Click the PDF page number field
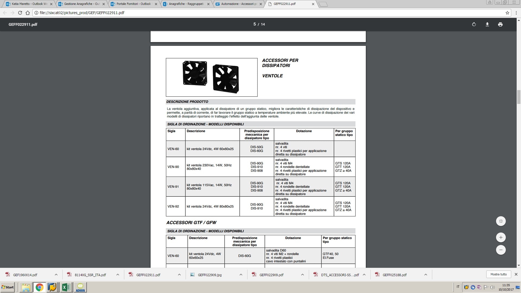521x293 pixels. coord(255,24)
